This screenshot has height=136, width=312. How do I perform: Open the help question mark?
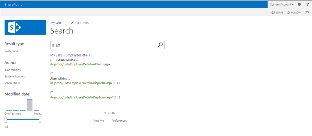tap(307, 4)
